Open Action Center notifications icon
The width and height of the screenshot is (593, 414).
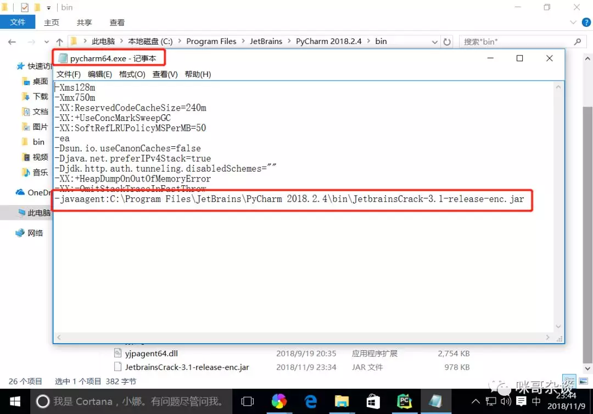tap(521, 401)
